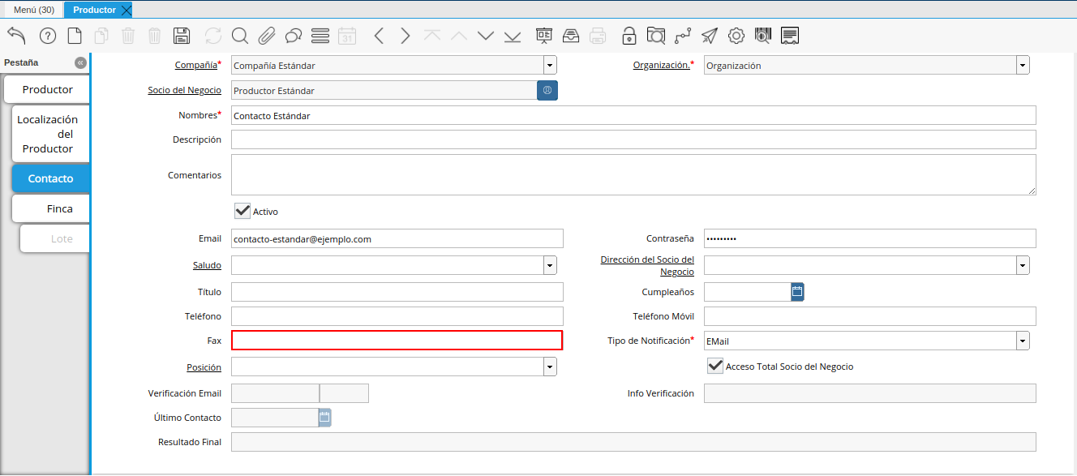Click the Undo back arrow icon
This screenshot has width=1077, height=476.
pos(17,36)
